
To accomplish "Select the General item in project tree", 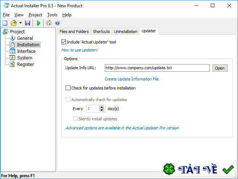I will pos(25,38).
